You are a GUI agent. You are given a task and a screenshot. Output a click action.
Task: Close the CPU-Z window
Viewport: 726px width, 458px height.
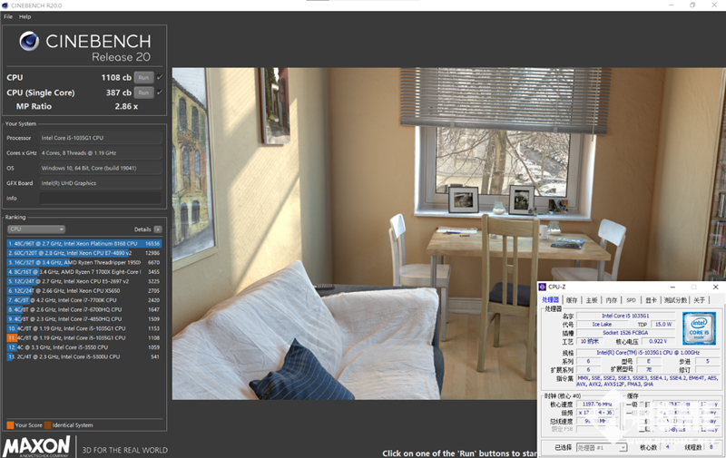(x=715, y=287)
